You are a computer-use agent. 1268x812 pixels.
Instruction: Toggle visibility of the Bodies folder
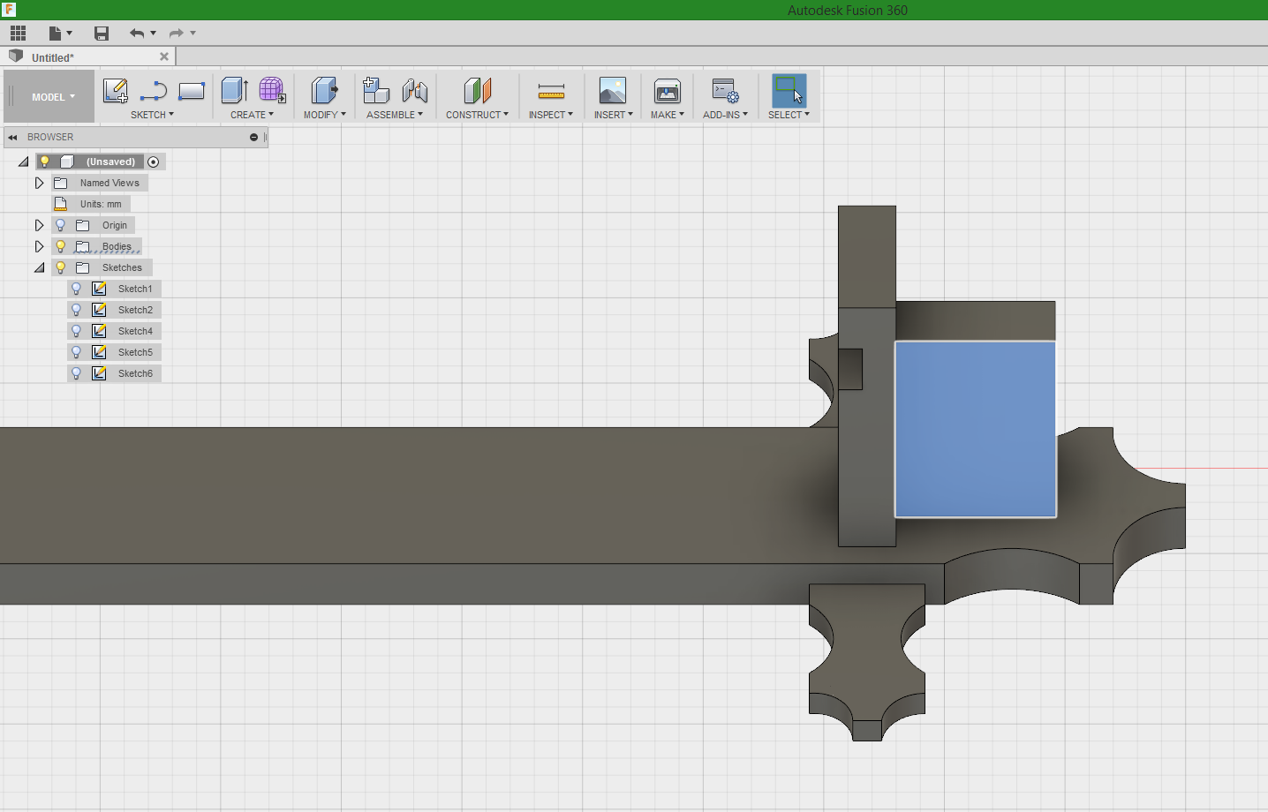[61, 246]
